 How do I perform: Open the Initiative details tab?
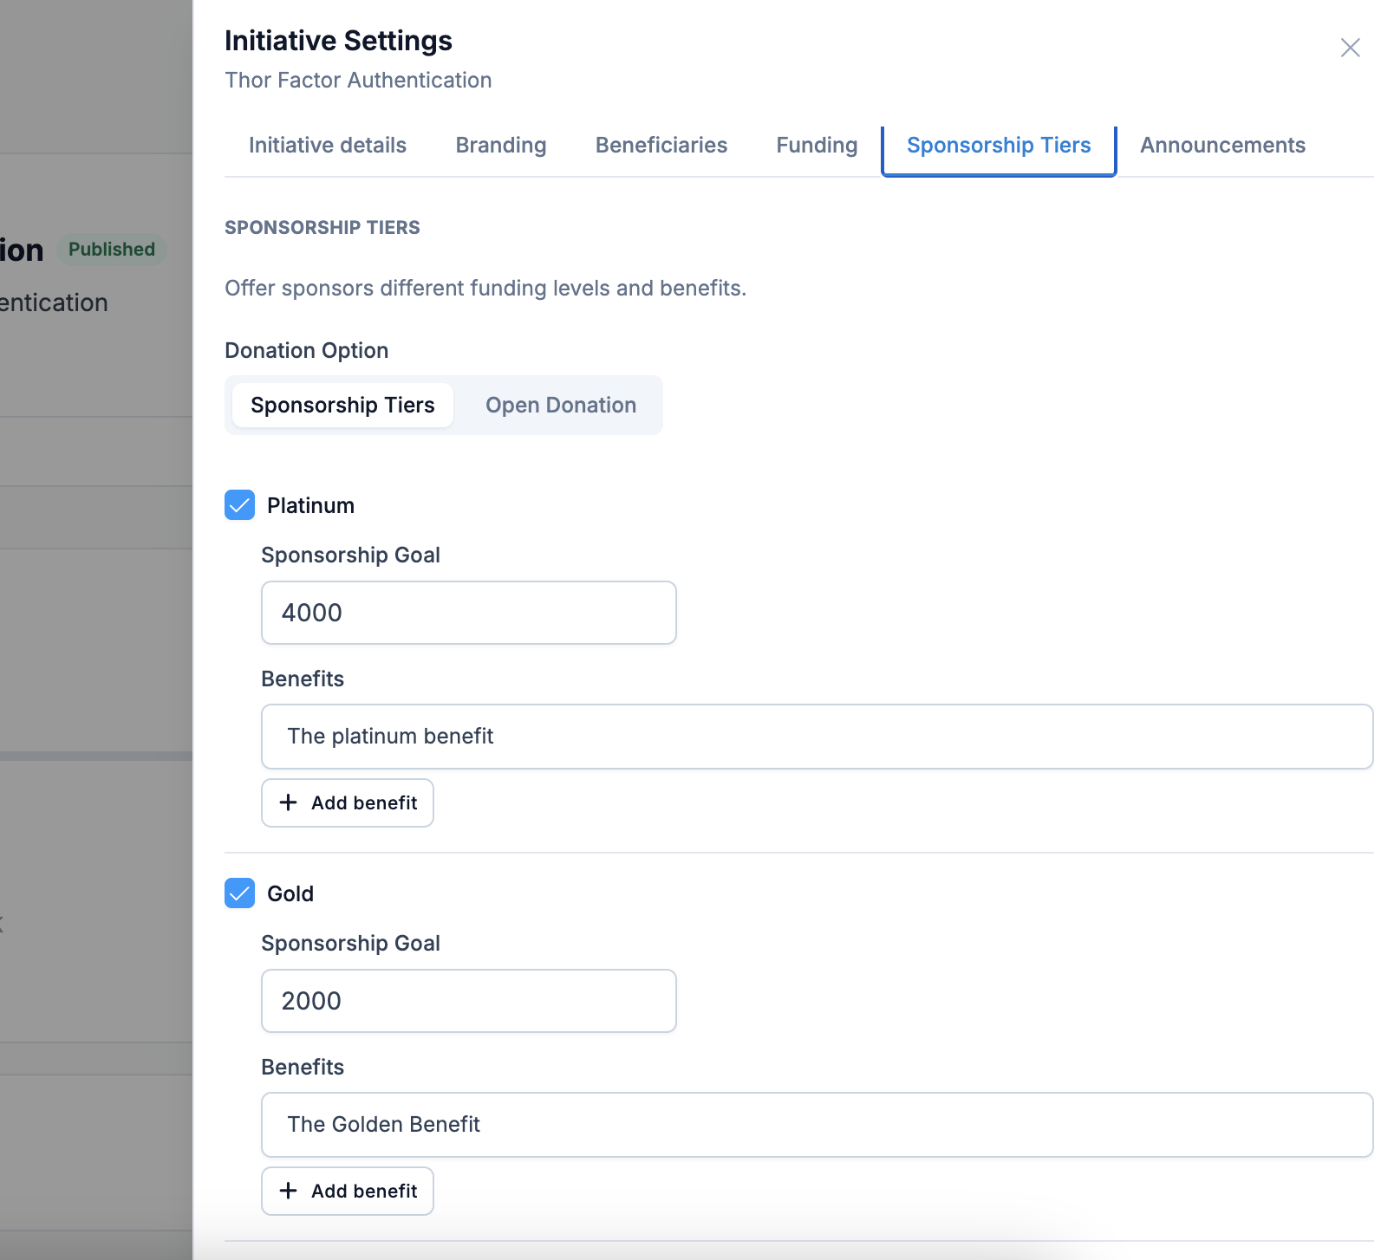pos(328,146)
